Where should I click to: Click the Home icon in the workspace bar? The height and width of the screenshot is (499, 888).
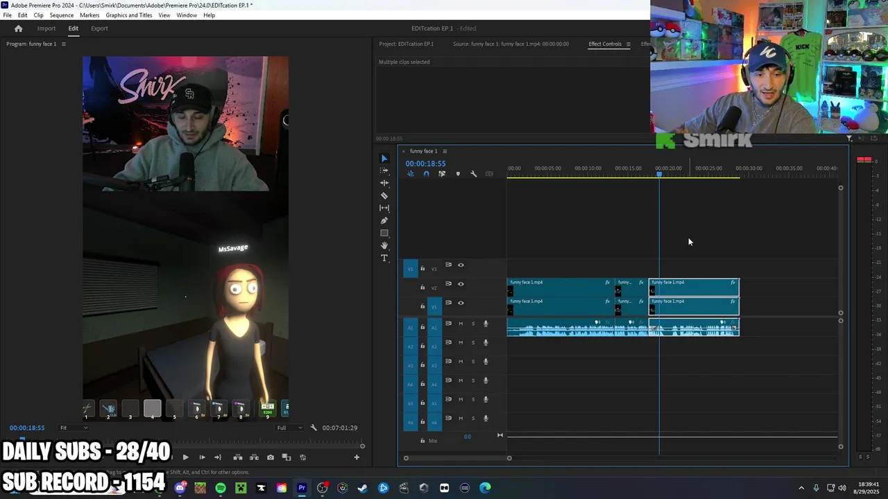point(19,28)
